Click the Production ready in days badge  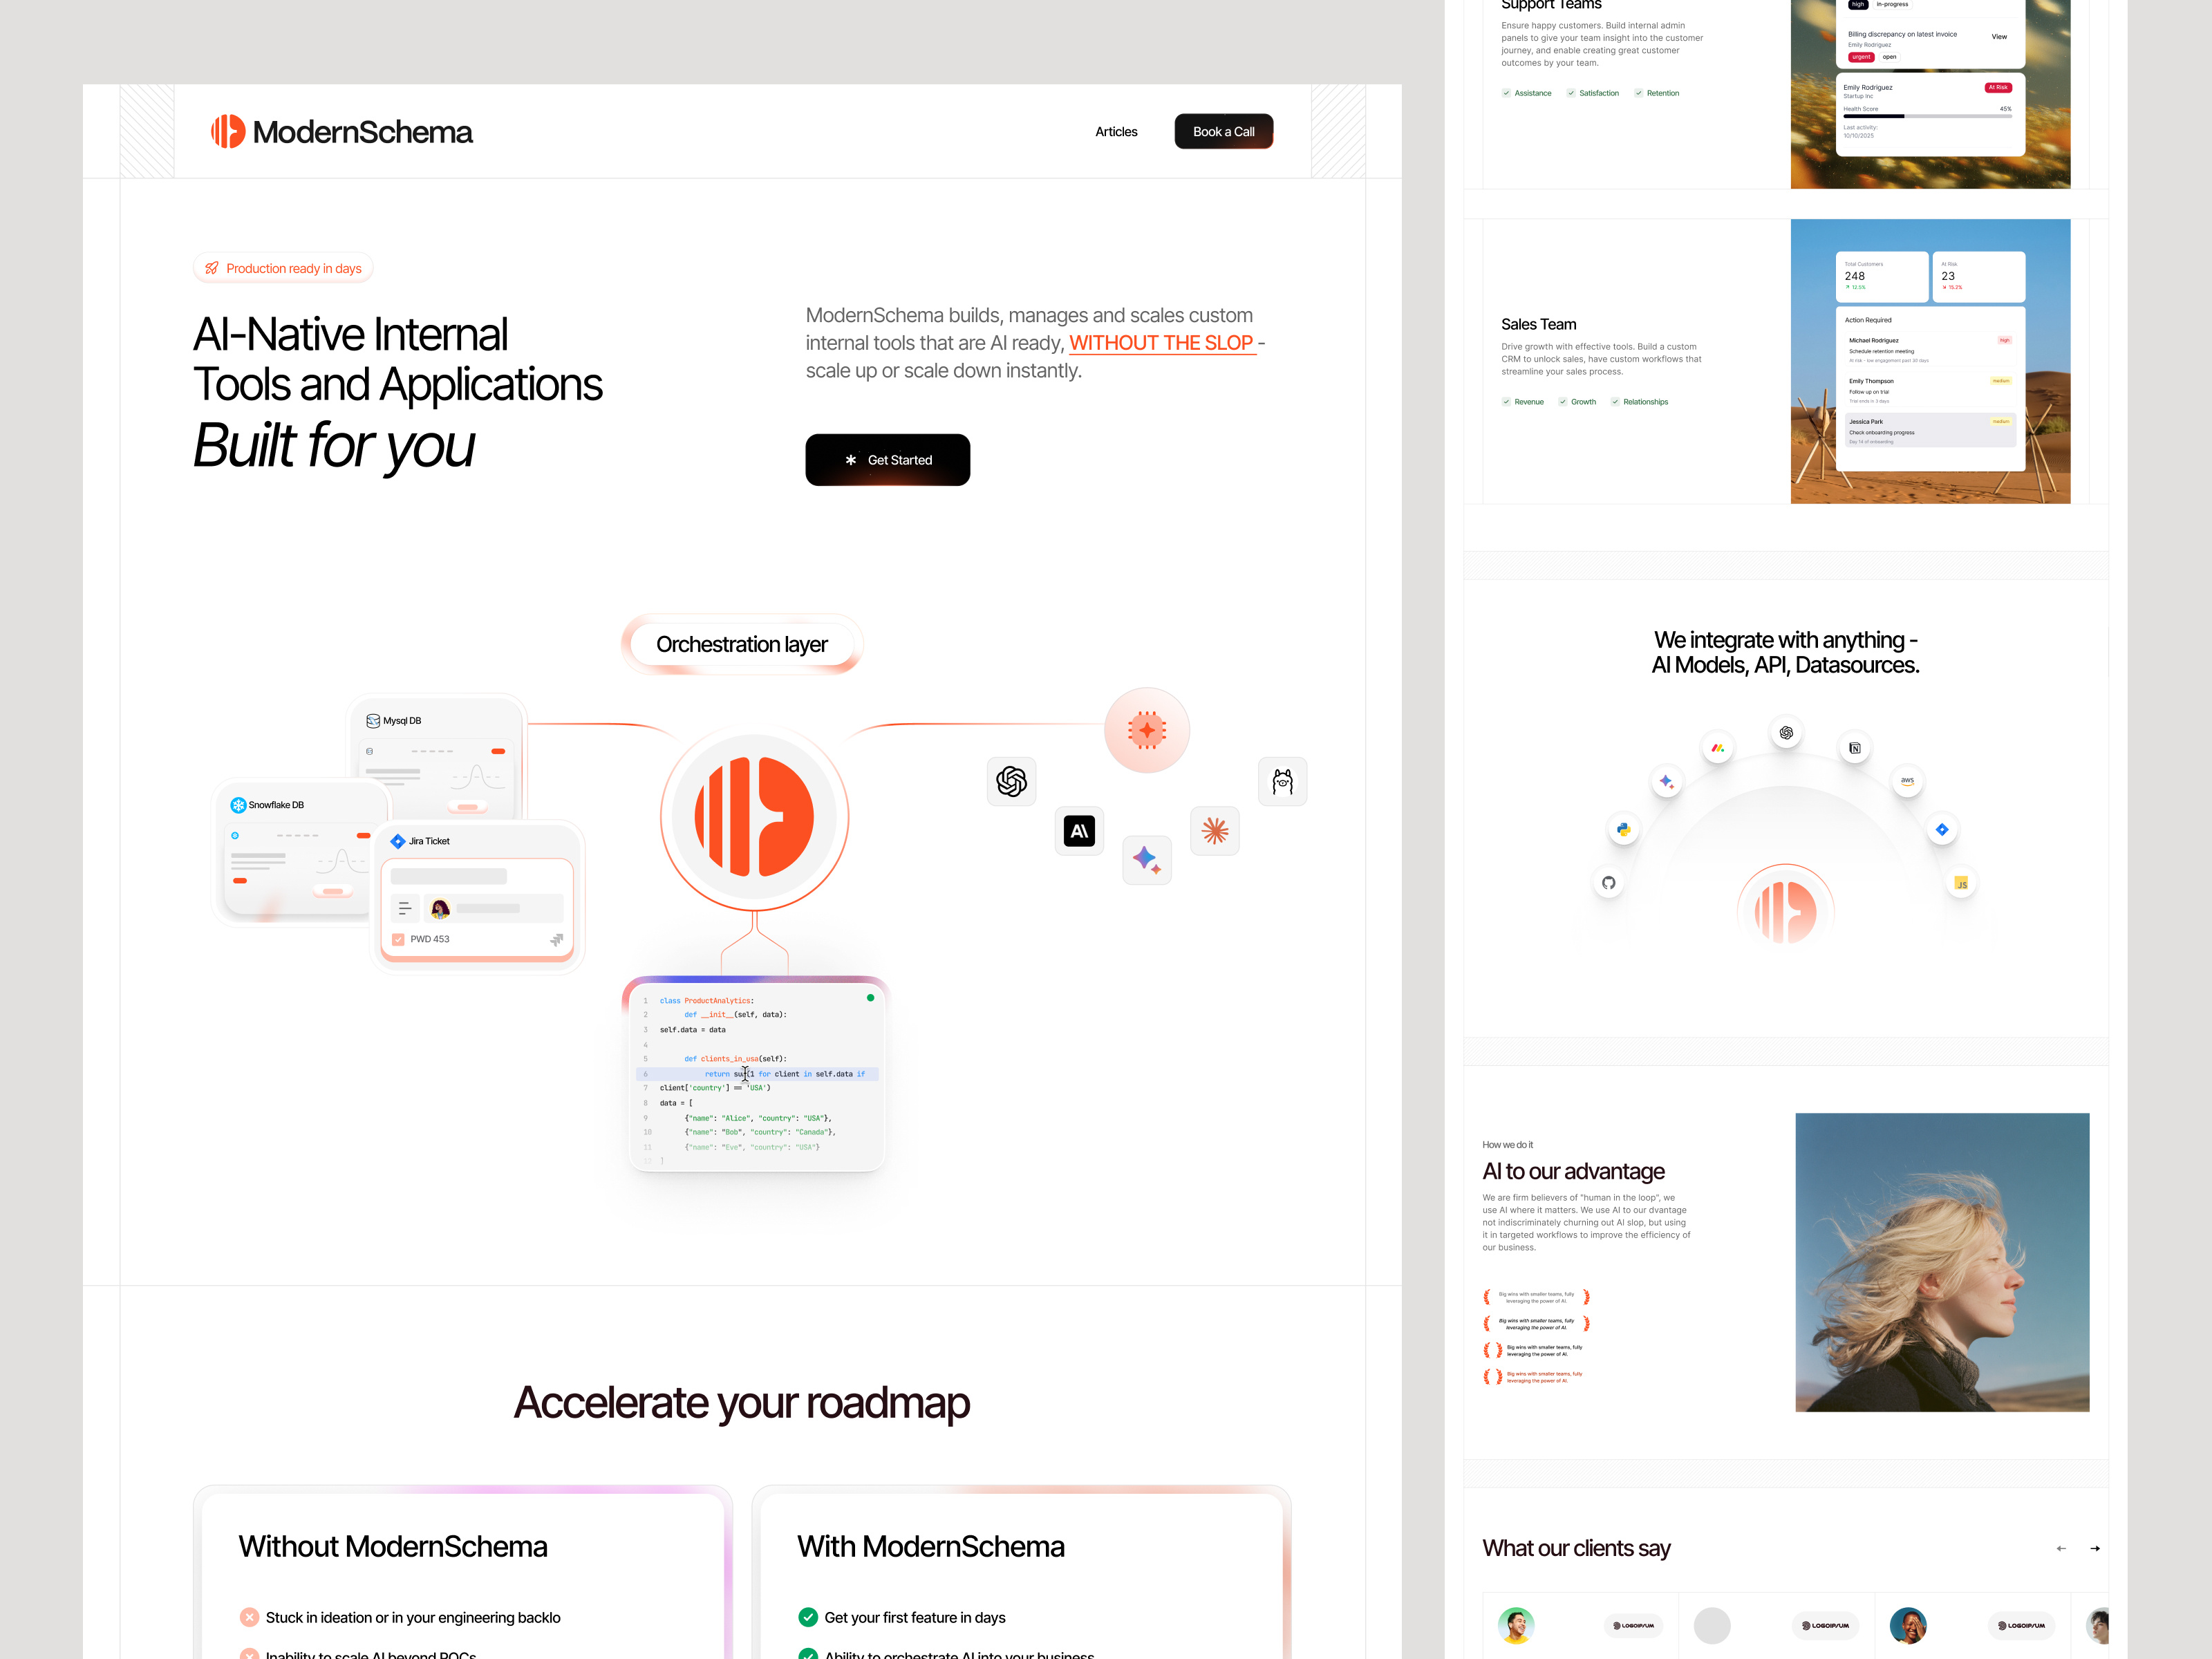[283, 268]
